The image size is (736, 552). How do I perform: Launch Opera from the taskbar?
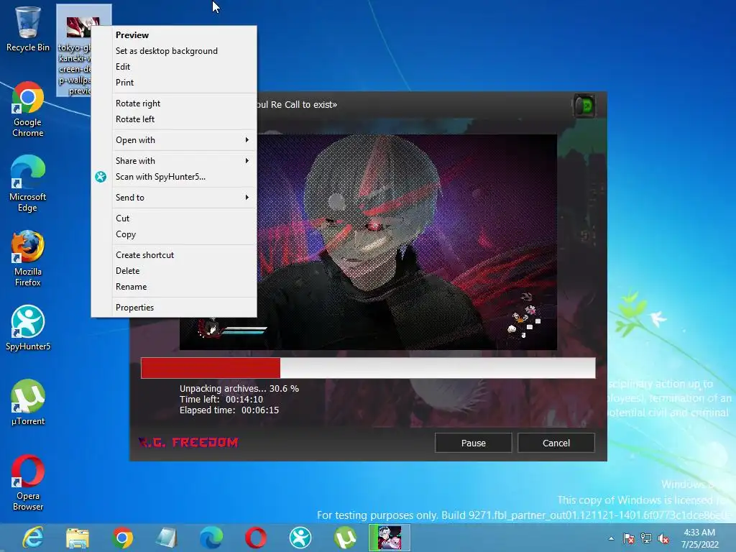[x=256, y=538]
